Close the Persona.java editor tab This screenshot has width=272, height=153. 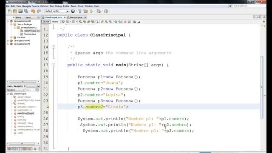point(85,17)
